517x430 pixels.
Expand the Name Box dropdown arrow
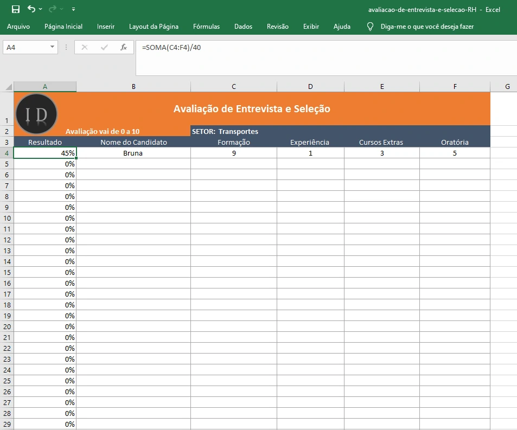[x=53, y=47]
